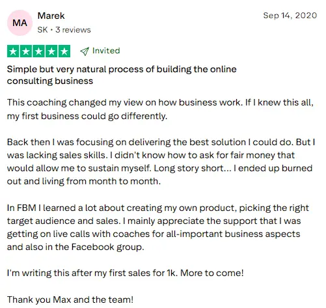
Task: Click the fourth green star
Action: click(x=51, y=51)
